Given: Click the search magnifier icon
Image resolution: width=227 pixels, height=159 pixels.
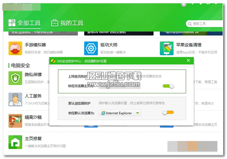Looking at the screenshot, I should pyautogui.click(x=190, y=24).
